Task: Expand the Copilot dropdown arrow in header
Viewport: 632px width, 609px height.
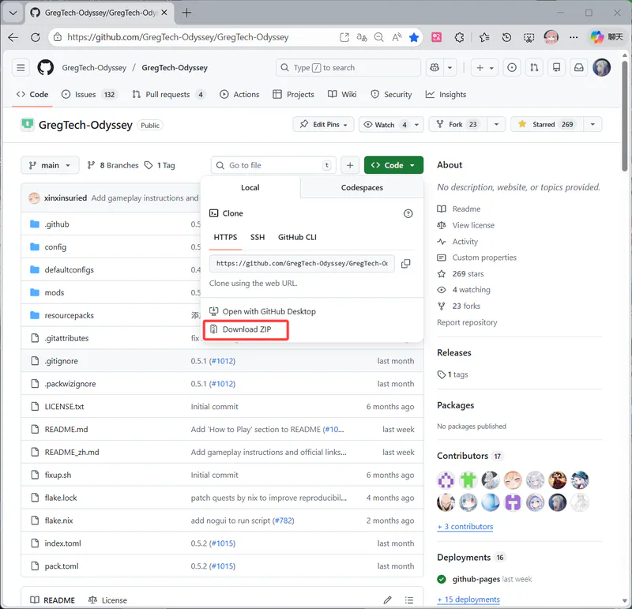Action: click(x=450, y=68)
